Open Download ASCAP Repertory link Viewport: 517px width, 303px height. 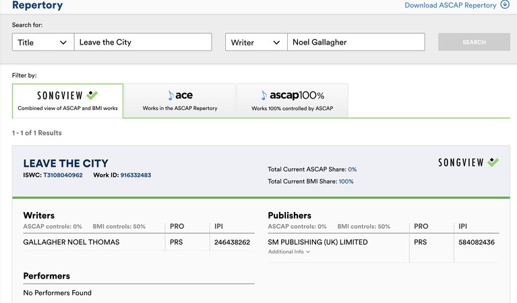tap(450, 5)
